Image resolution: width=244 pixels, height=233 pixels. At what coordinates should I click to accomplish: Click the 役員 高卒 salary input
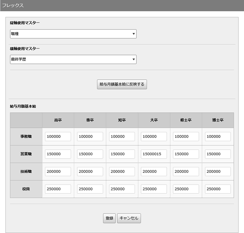[58, 189]
